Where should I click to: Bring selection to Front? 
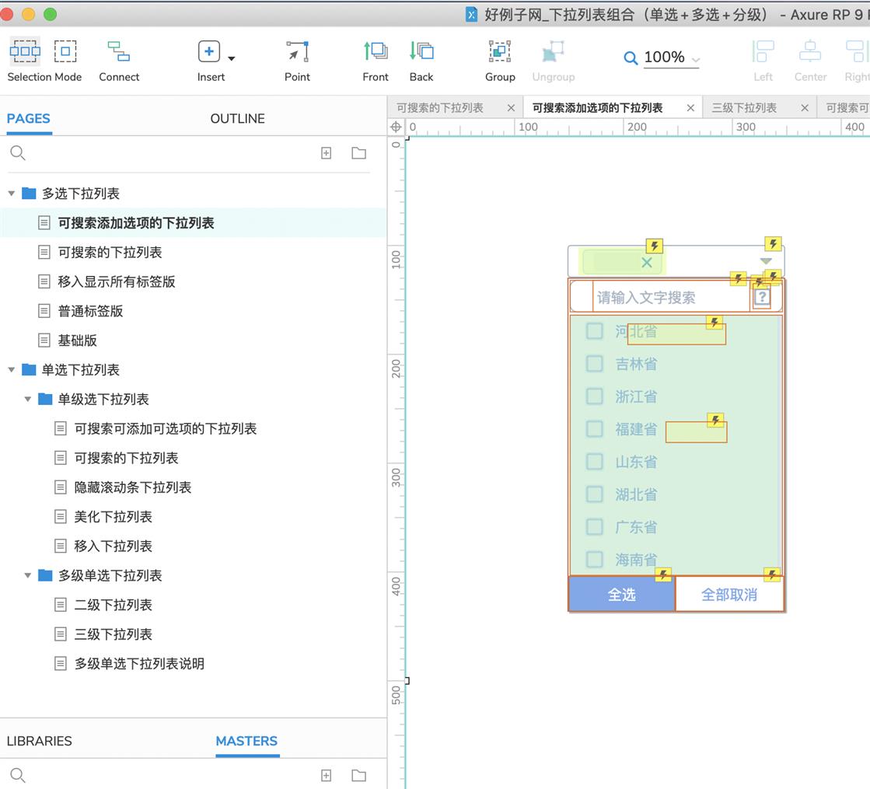[x=376, y=52]
